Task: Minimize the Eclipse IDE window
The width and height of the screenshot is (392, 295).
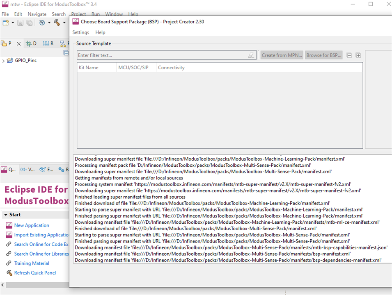Action: click(353, 4)
